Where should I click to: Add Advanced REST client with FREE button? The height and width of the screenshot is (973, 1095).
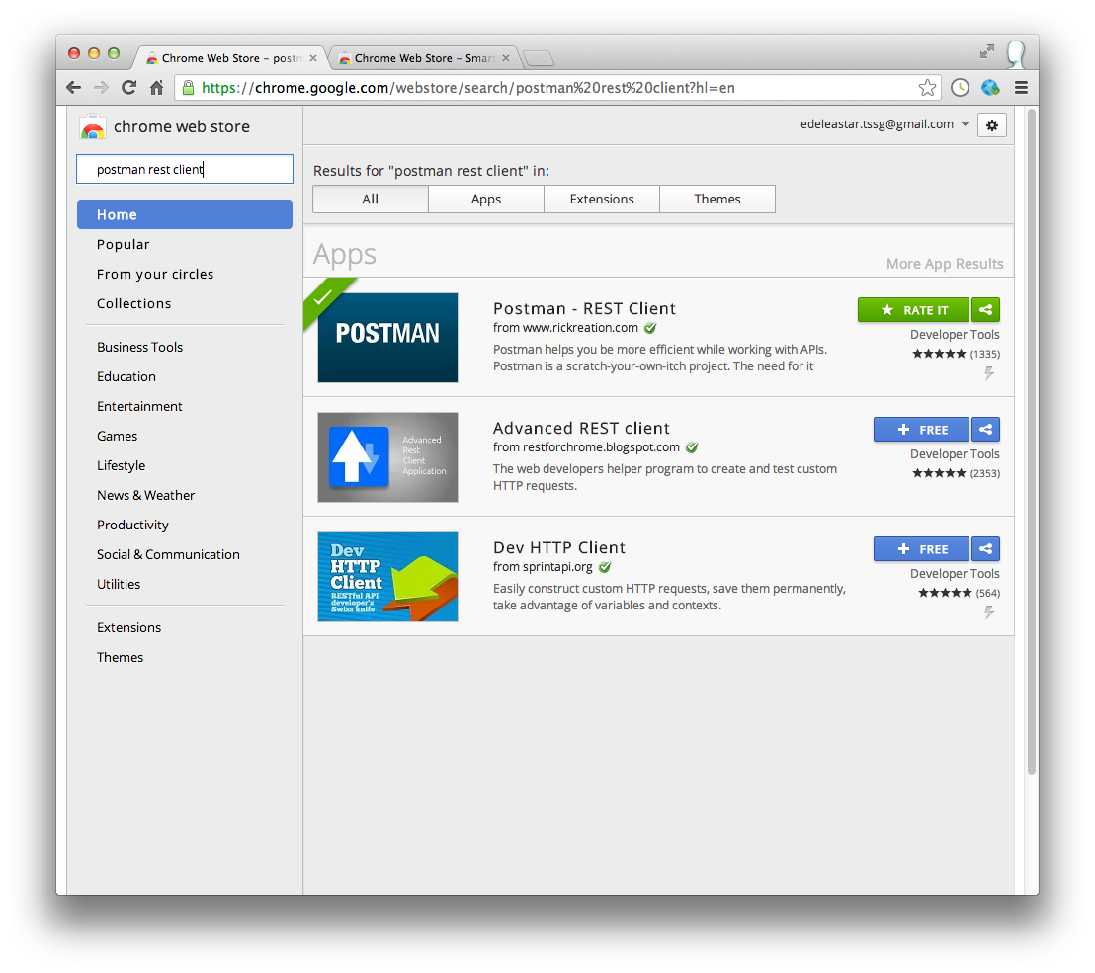click(x=921, y=430)
